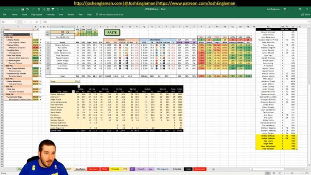Switch to the YouTube sheet tab
Screen dimensions: 311x175
80,169
